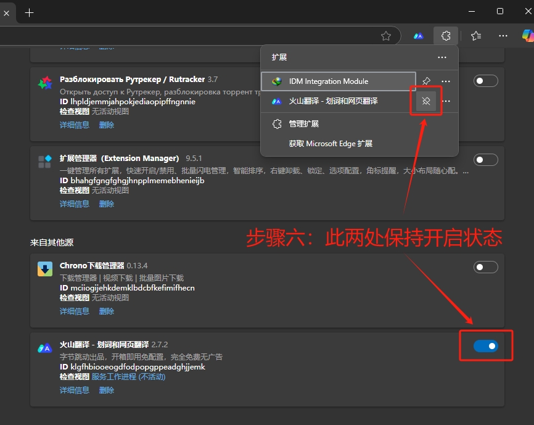Select 火山翻译 - 划词和网页翻译 in the extensions popup
The width and height of the screenshot is (534, 425).
pos(339,101)
